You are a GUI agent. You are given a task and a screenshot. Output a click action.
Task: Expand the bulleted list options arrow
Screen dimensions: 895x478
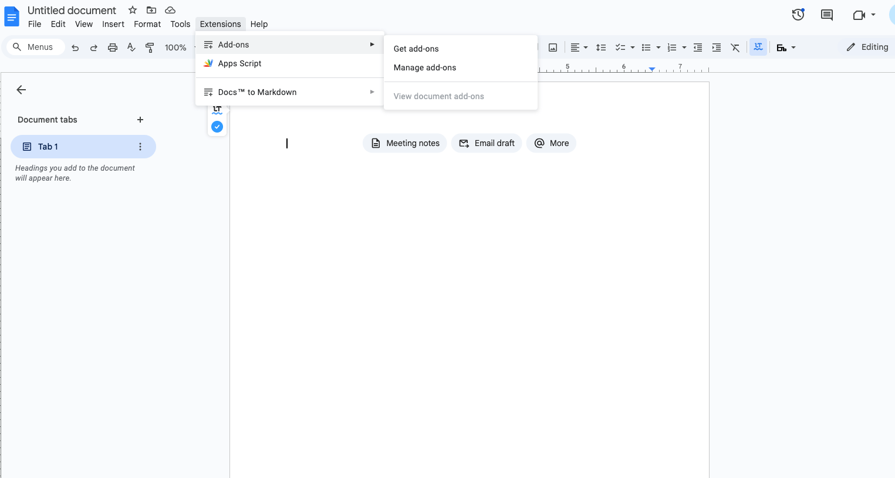click(x=658, y=48)
